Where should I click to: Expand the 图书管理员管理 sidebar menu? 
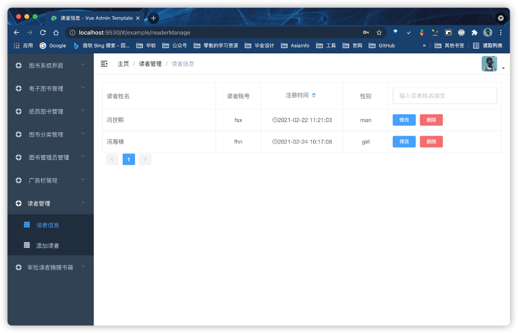[50, 157]
